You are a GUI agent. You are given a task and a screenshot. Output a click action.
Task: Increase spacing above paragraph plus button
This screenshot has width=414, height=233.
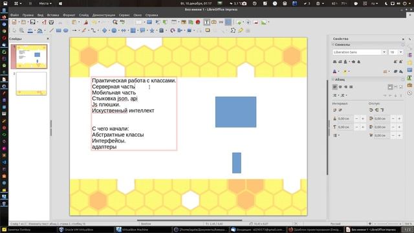click(363, 119)
